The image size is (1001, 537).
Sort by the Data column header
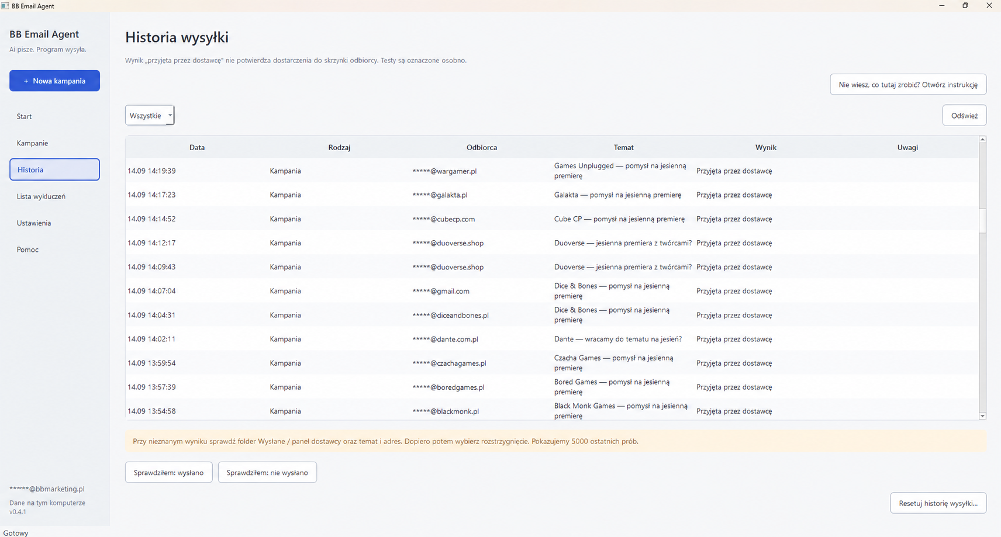(197, 147)
